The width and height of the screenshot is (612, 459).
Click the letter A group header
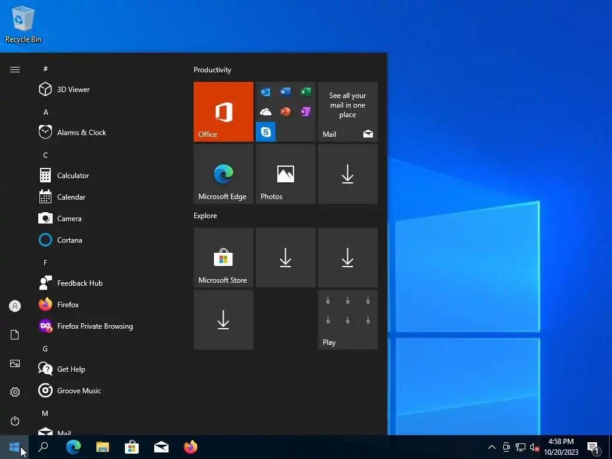(x=45, y=112)
